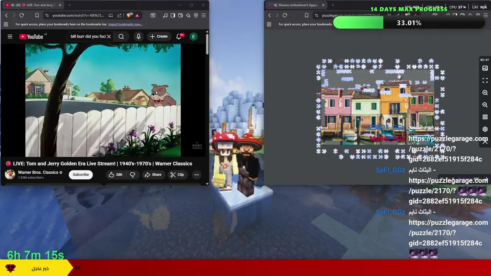Open the Brave playlist music note icon
The image size is (491, 276).
pyautogui.click(x=165, y=15)
